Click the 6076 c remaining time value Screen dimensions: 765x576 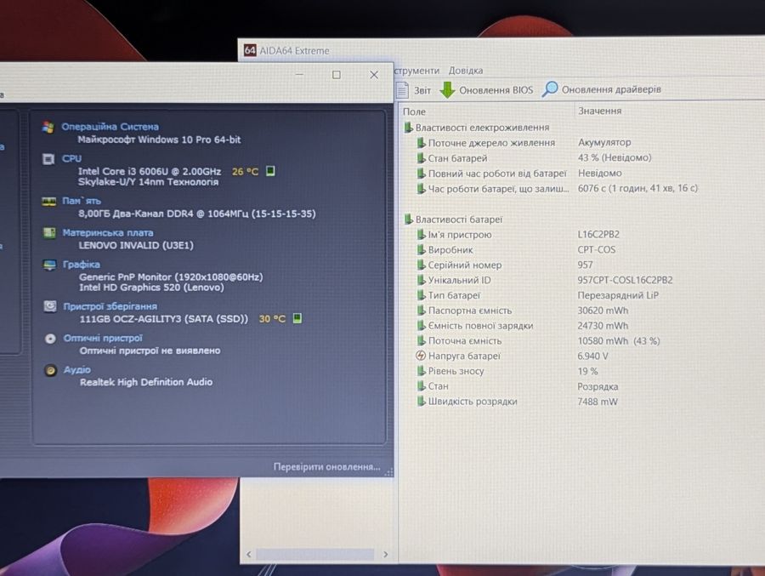637,187
